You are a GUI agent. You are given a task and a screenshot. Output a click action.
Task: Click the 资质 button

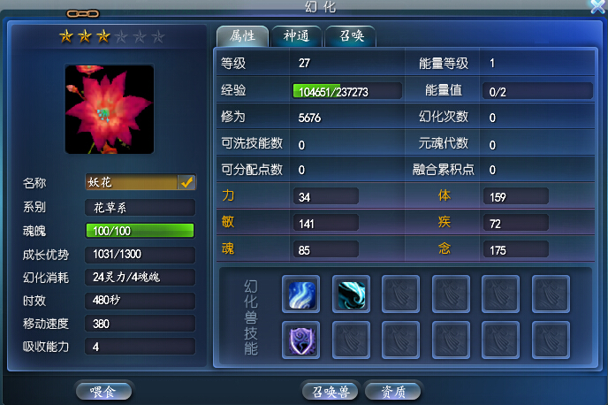click(x=392, y=391)
